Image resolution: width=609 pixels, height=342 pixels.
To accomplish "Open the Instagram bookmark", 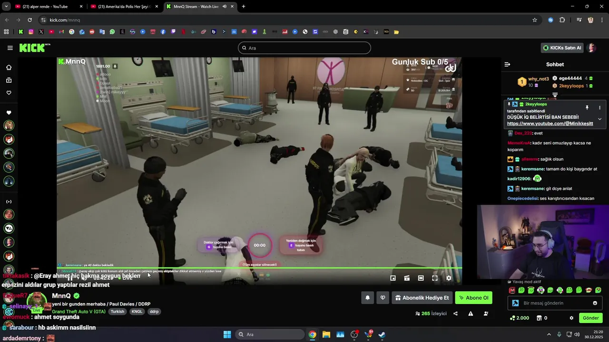I will point(31,32).
